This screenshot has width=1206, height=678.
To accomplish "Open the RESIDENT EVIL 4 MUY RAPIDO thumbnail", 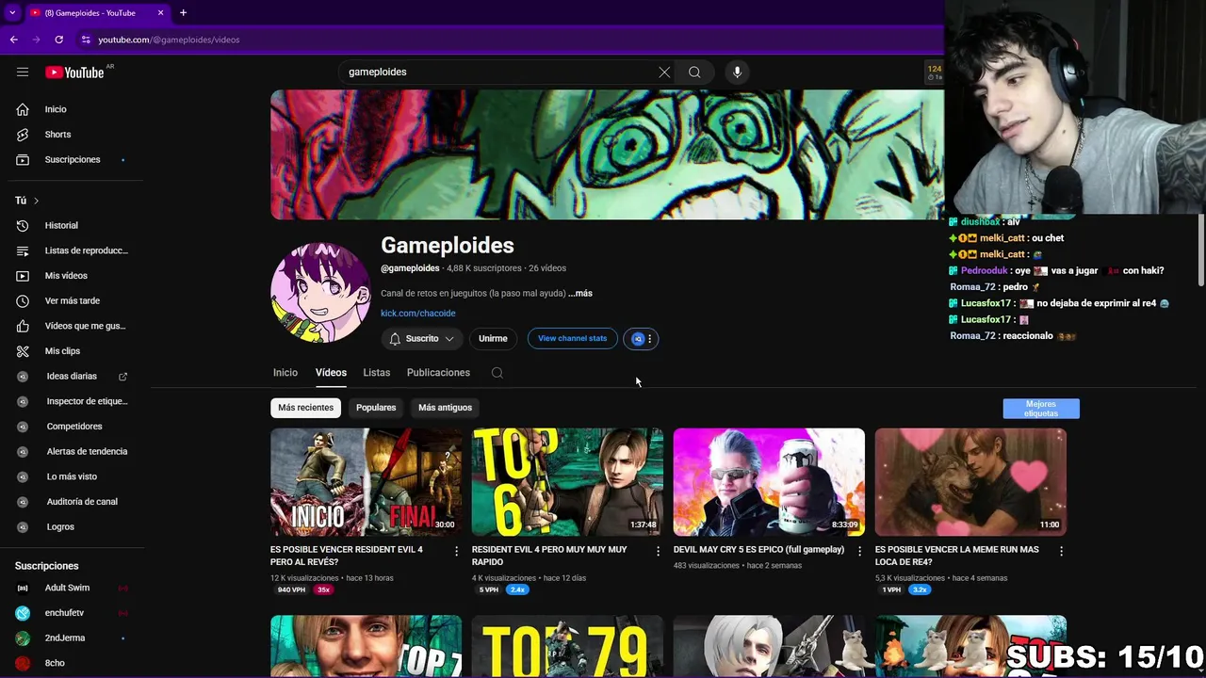I will coord(567,482).
